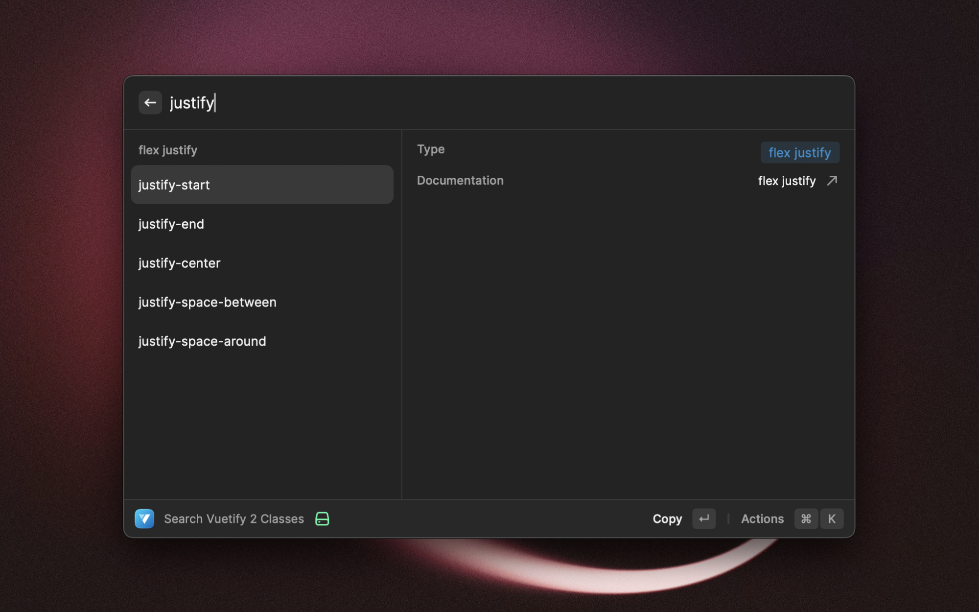Click the Documentation metadata label

[x=460, y=180]
